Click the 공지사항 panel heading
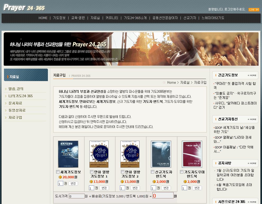The image size is (262, 204). (225, 163)
